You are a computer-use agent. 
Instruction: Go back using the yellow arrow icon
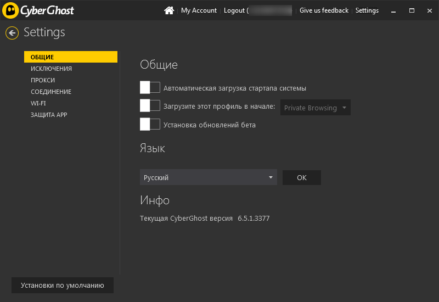pyautogui.click(x=12, y=33)
